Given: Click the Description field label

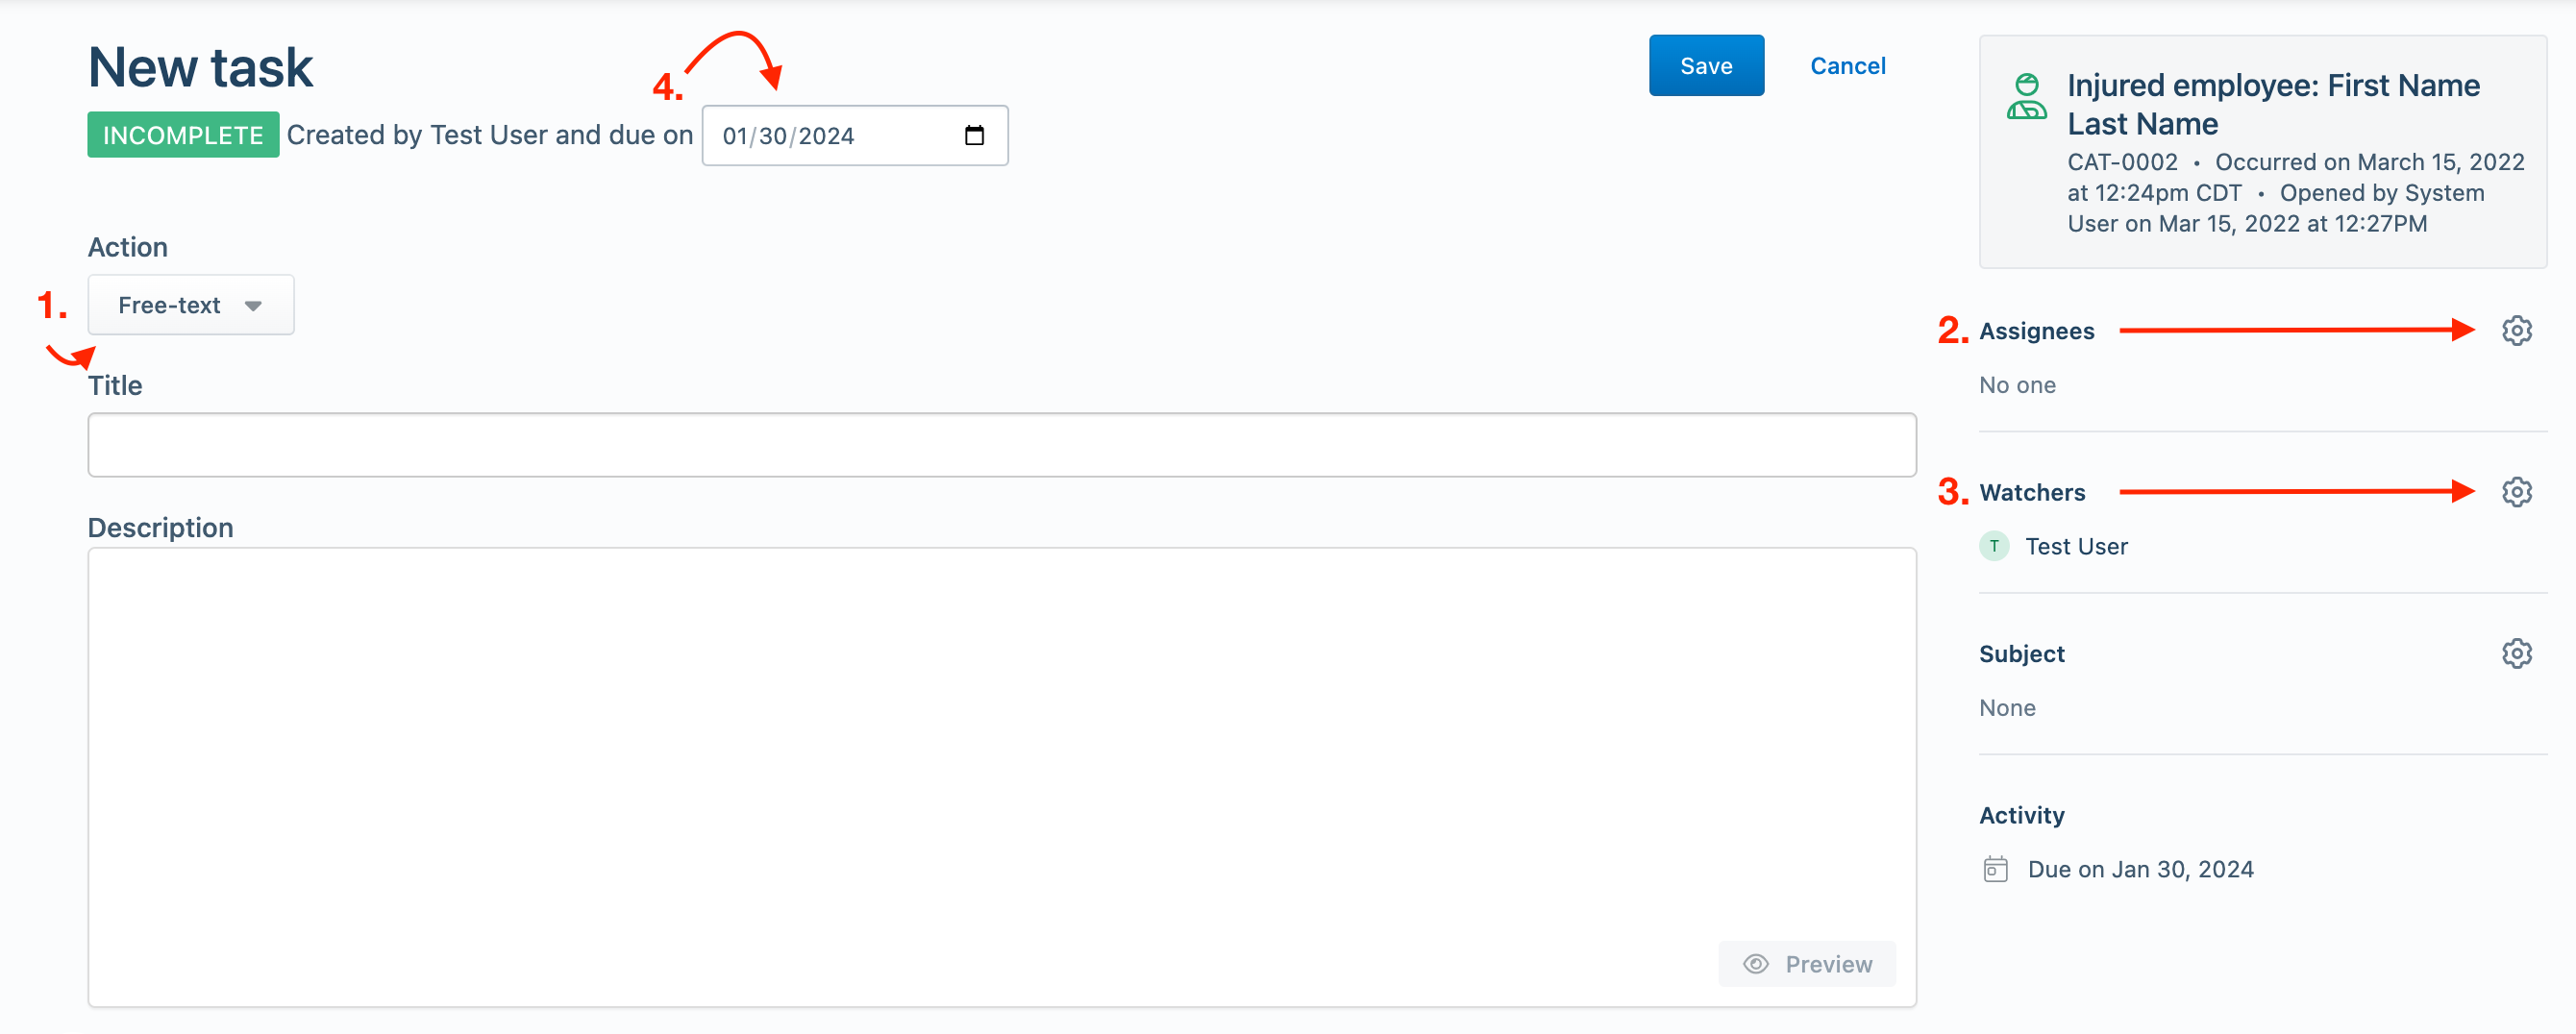Looking at the screenshot, I should (x=160, y=528).
